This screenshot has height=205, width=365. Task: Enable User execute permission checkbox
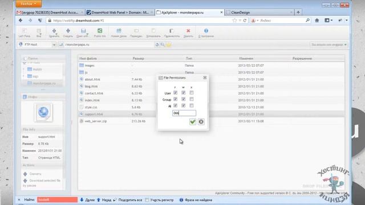point(192,93)
